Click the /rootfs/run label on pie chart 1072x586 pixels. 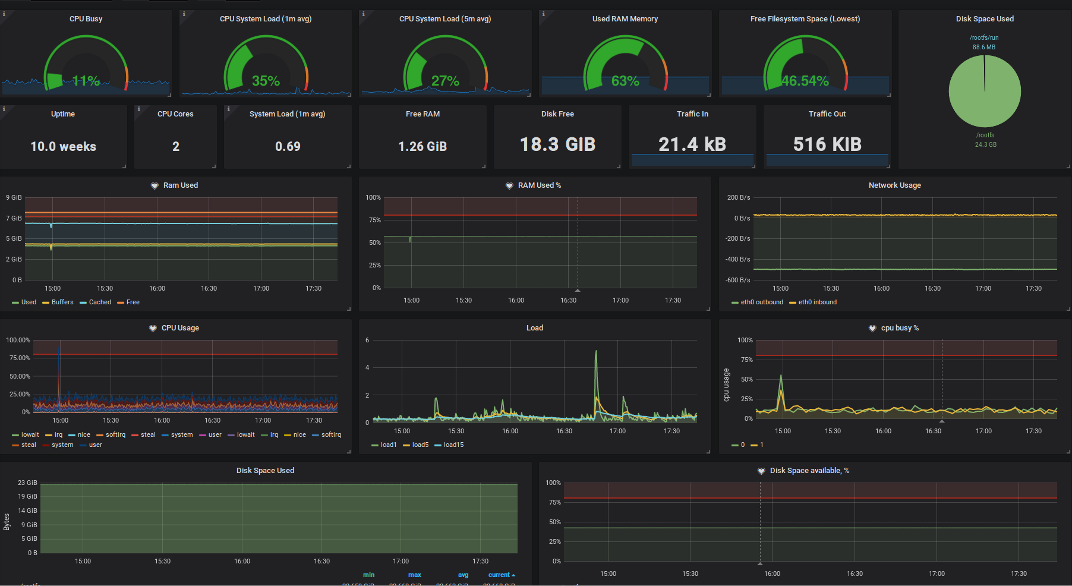(984, 37)
